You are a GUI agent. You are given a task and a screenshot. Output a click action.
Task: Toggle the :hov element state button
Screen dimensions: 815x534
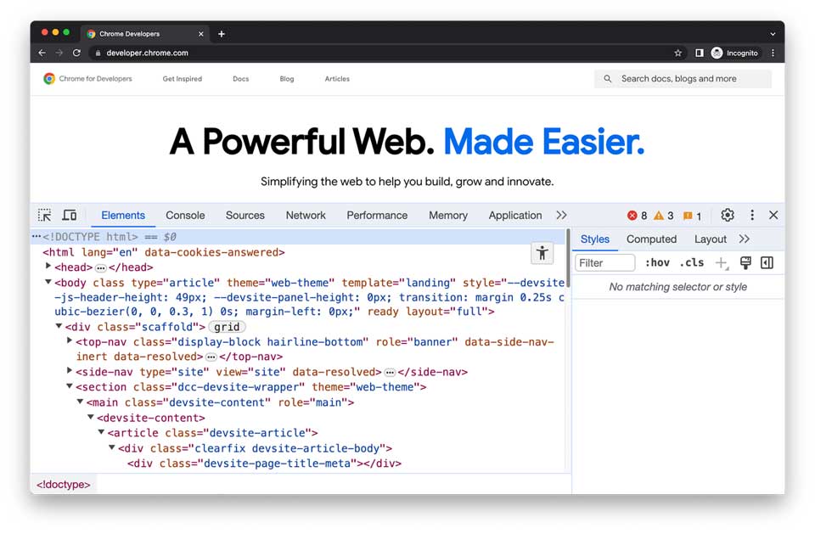click(x=656, y=263)
